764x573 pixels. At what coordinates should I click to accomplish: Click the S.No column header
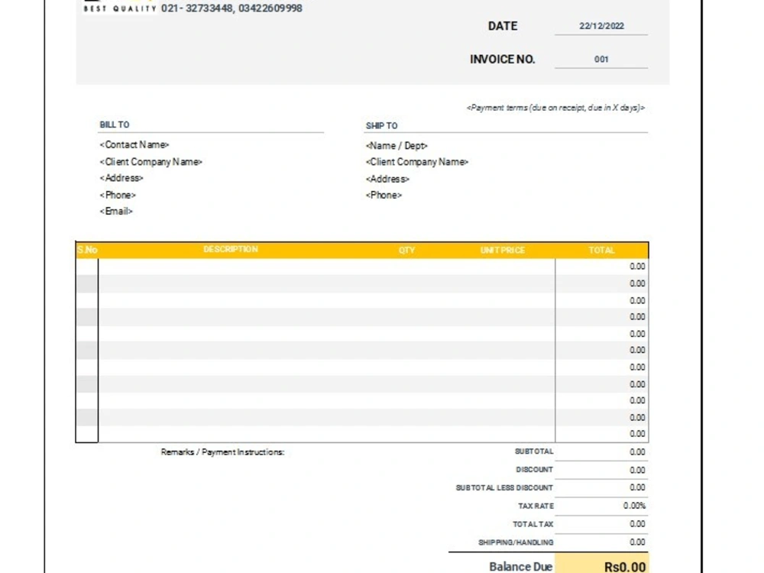(x=87, y=250)
